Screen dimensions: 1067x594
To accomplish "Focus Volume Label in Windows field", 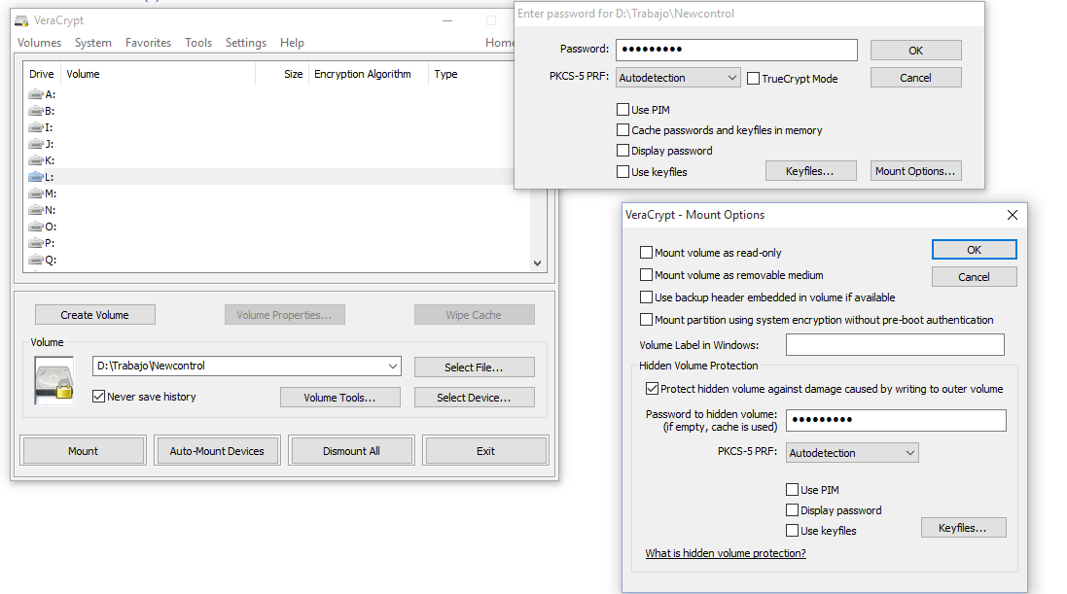I will 895,344.
